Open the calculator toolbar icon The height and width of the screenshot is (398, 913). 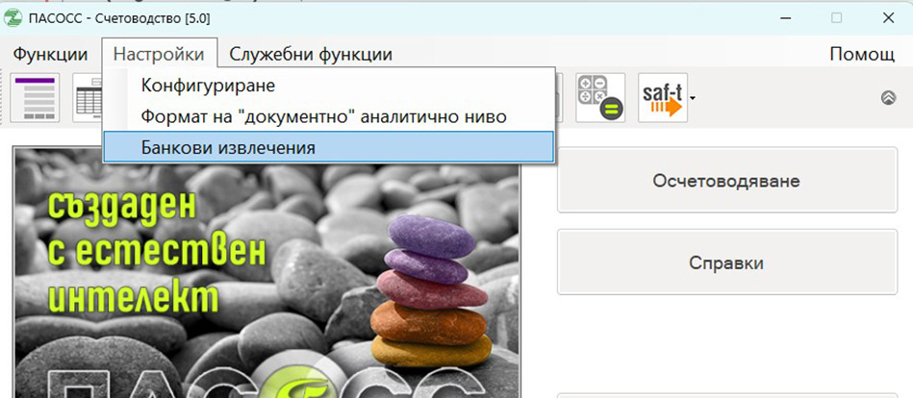point(600,97)
